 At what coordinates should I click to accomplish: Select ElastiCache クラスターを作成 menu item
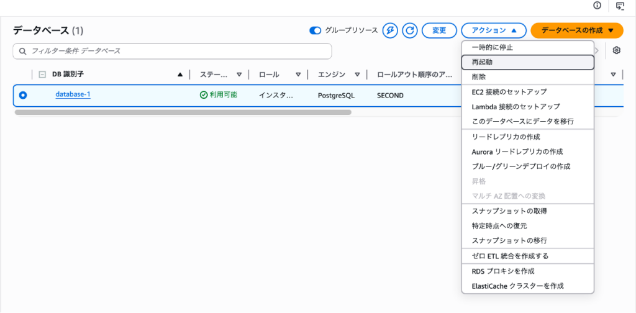(x=528, y=286)
